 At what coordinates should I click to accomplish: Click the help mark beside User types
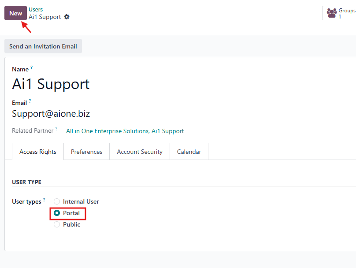(x=44, y=200)
